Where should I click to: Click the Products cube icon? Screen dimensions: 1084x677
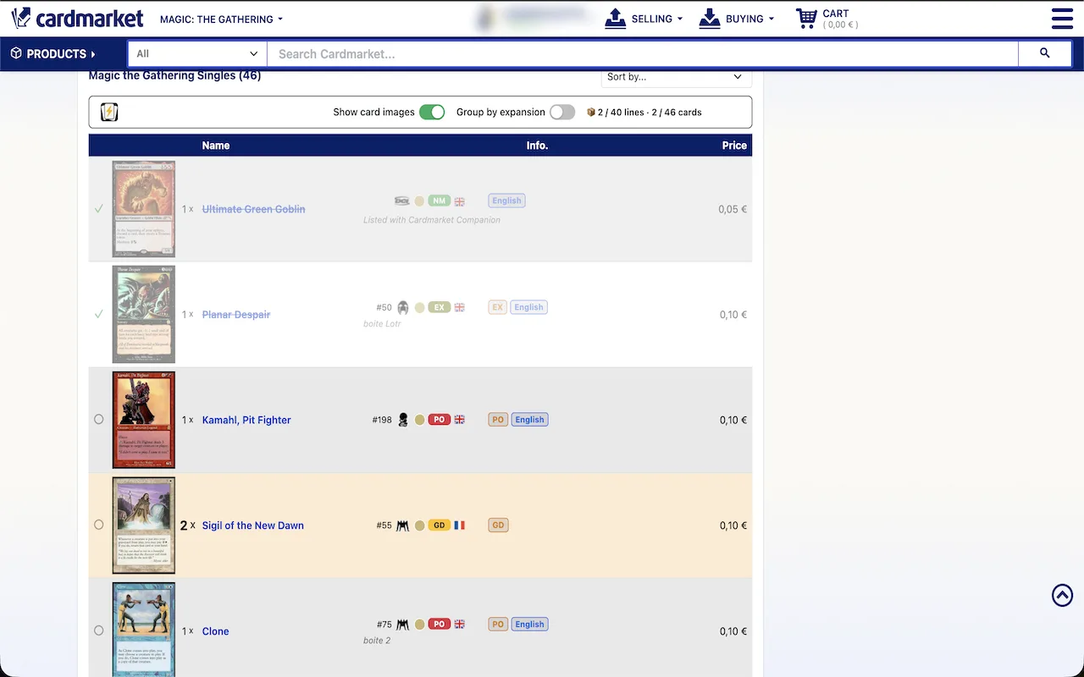pos(16,53)
